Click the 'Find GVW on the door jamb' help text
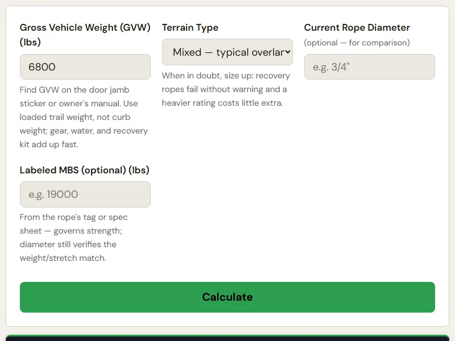The width and height of the screenshot is (455, 341). 84,117
